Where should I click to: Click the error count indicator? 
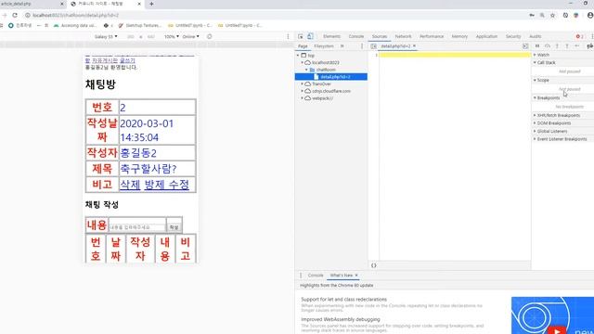click(579, 36)
